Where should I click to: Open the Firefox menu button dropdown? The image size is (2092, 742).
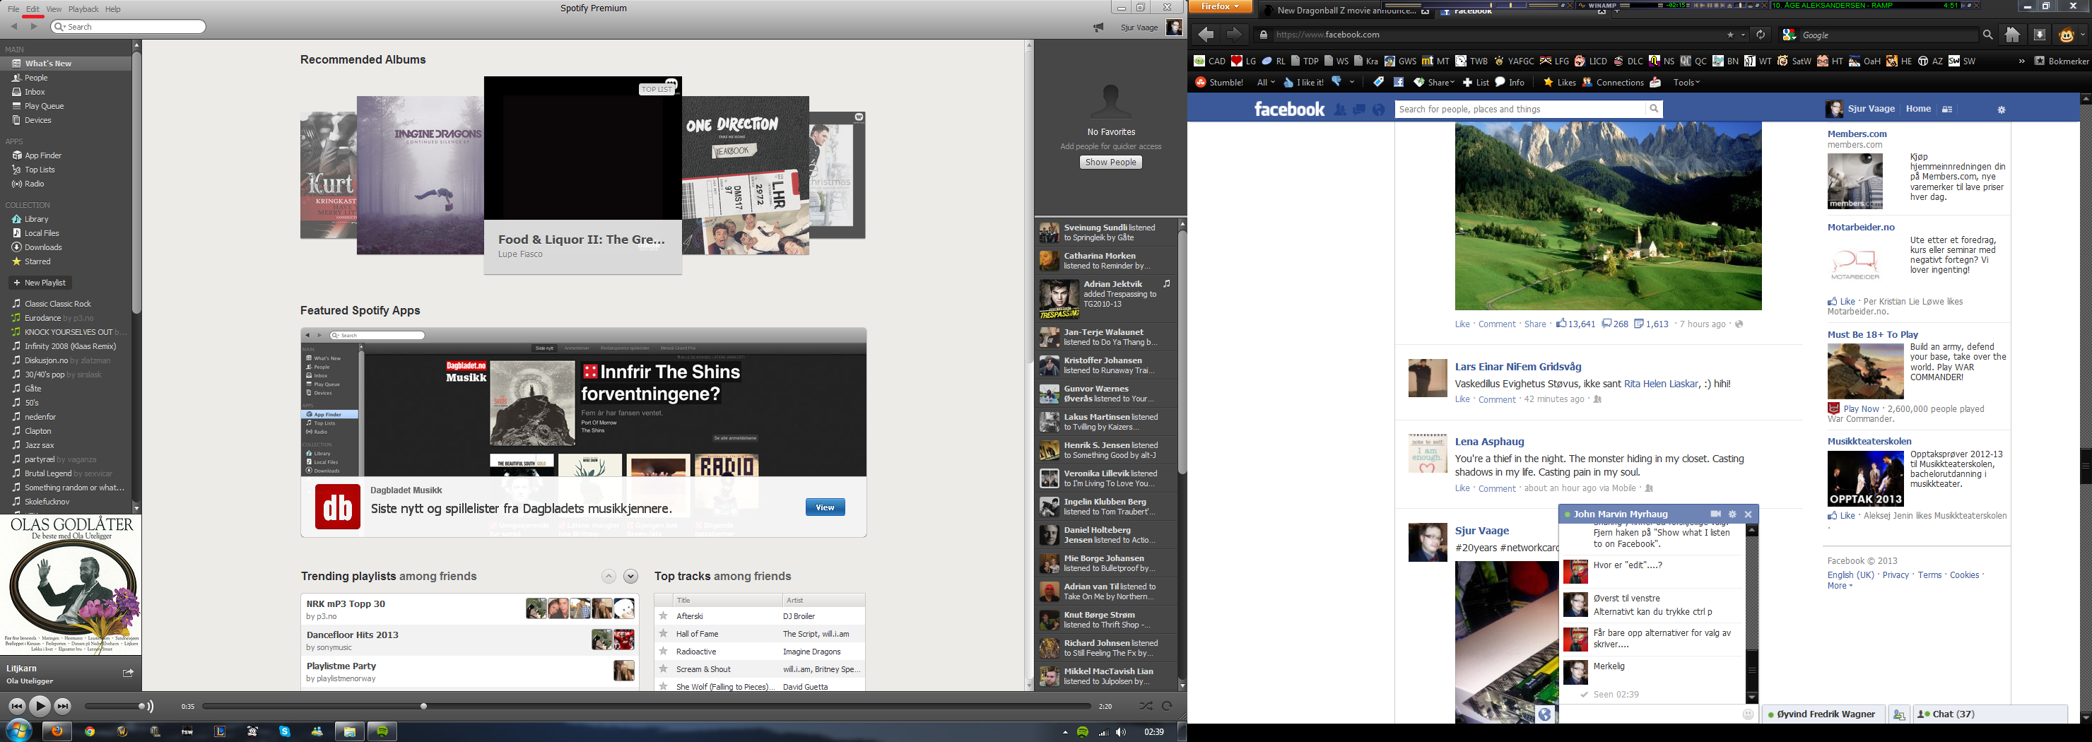click(x=1220, y=6)
